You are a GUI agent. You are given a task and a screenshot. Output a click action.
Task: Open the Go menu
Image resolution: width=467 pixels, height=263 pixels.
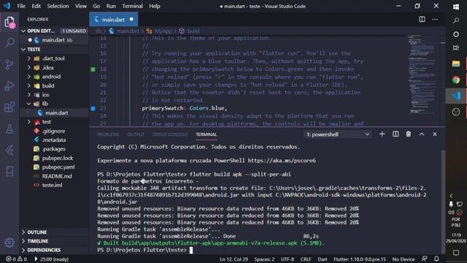(96, 6)
